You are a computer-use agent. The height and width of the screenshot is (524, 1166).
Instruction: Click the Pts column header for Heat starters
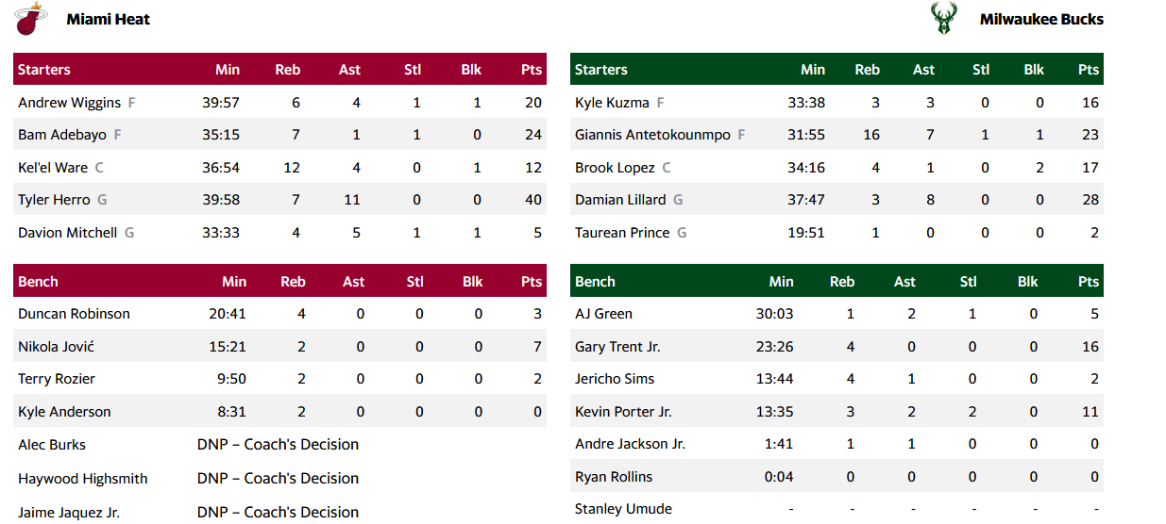tap(532, 70)
